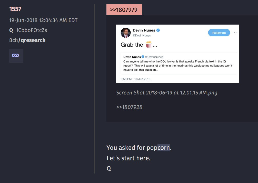Open the 8ch/qresearch board link
This screenshot has height=183, width=258.
tap(27, 40)
